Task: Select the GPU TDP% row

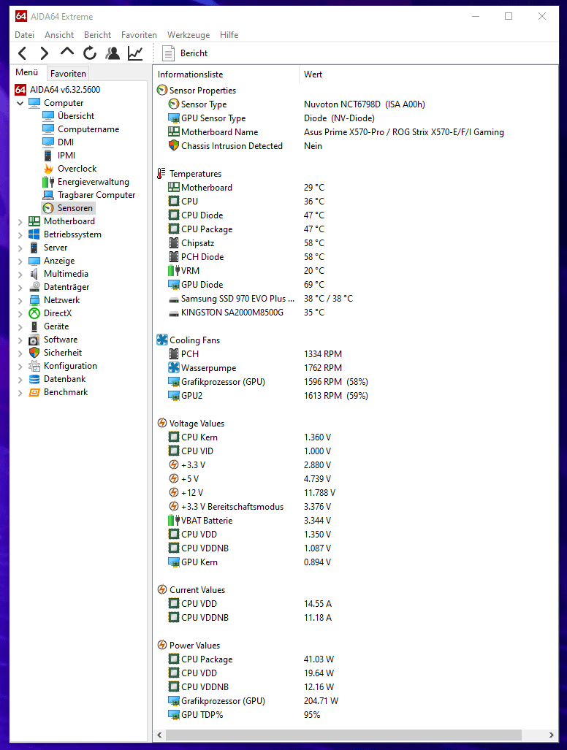Action: point(202,715)
